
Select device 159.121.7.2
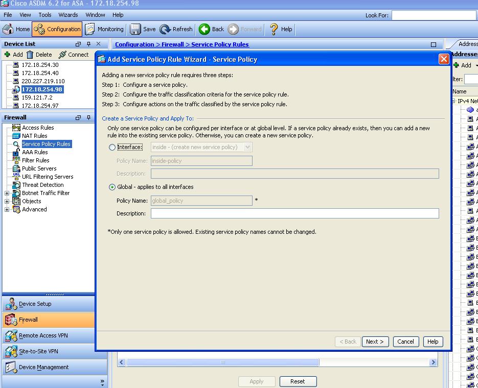[x=37, y=98]
